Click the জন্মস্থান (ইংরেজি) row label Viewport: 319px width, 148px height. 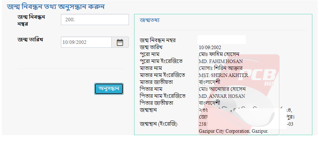point(159,124)
